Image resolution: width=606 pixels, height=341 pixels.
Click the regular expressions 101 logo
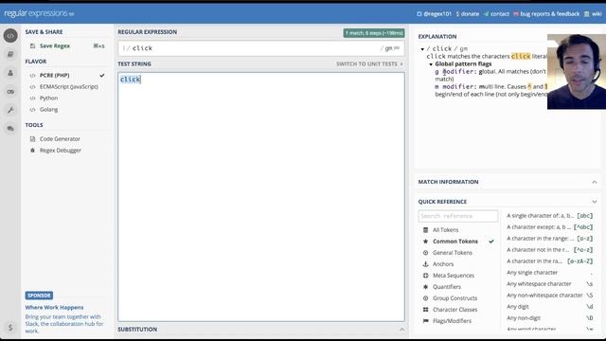coord(39,13)
